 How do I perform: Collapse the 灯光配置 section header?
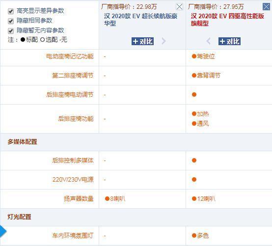click(x=19, y=217)
